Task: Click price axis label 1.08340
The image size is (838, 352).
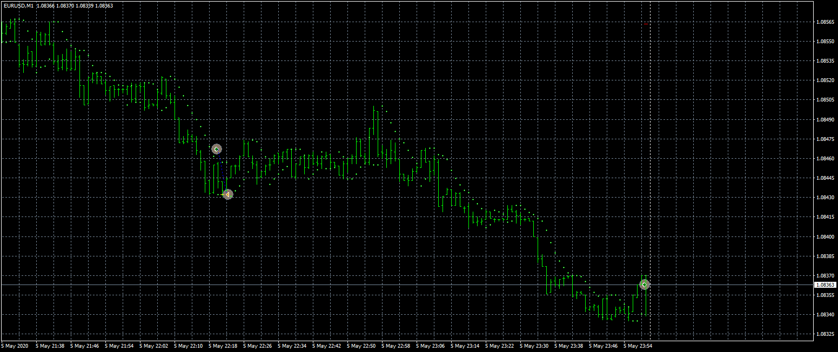Action: pyautogui.click(x=825, y=315)
